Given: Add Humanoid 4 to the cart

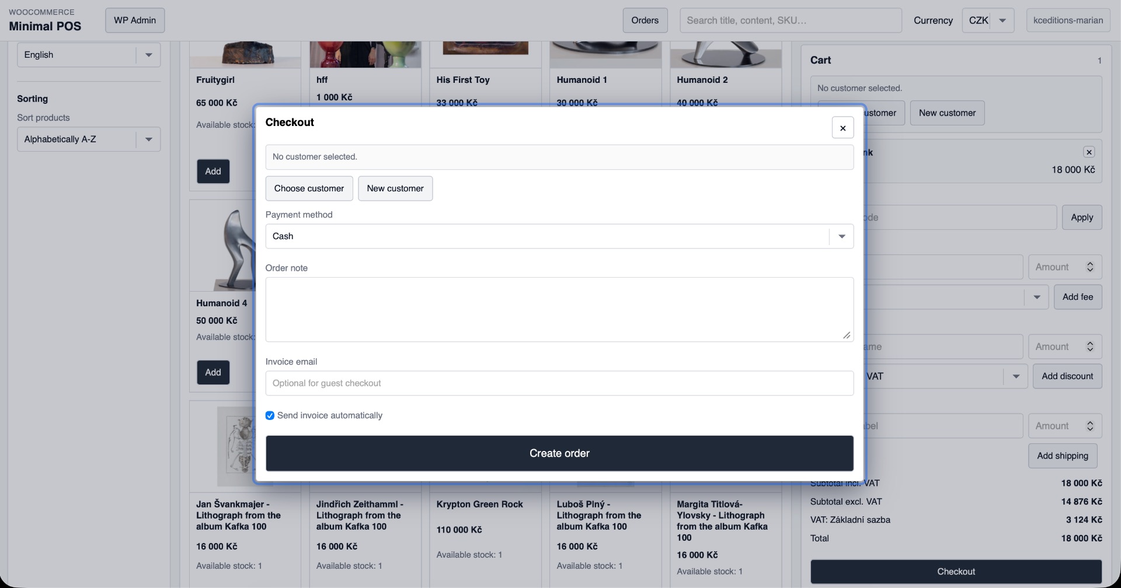Looking at the screenshot, I should pos(213,372).
